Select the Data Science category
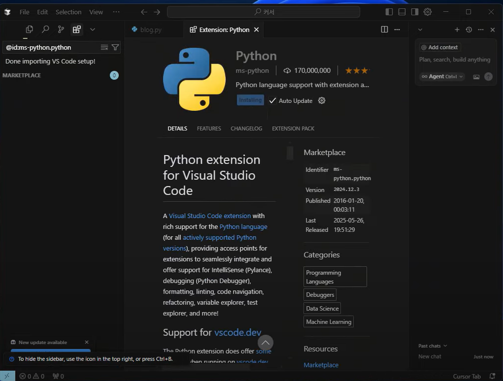The image size is (503, 381). click(322, 309)
